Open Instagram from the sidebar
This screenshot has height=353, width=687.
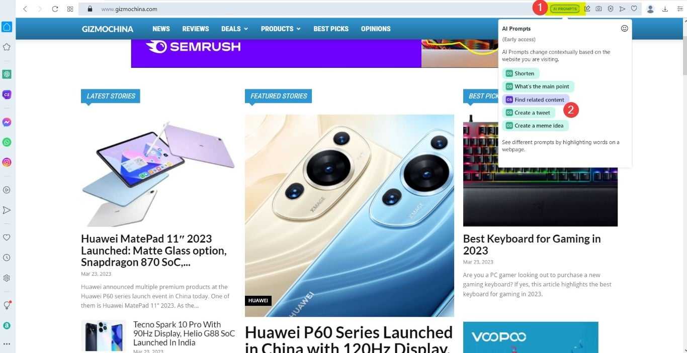[x=7, y=162]
